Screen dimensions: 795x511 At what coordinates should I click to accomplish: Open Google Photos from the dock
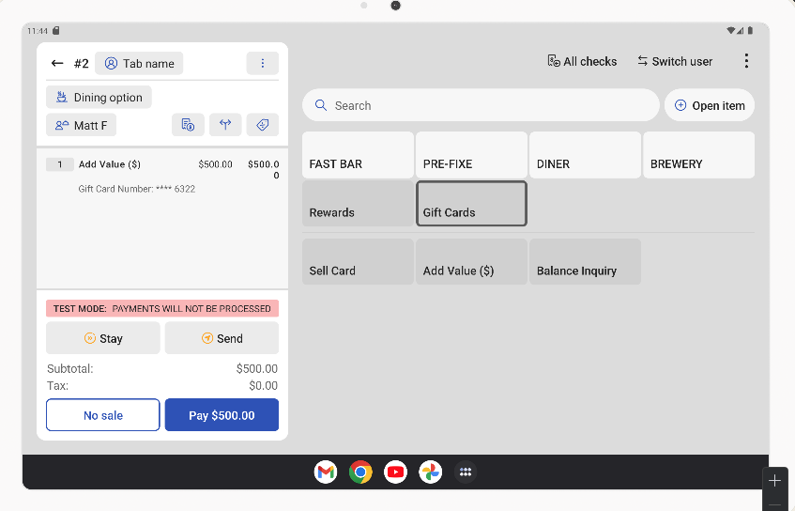[x=431, y=472]
